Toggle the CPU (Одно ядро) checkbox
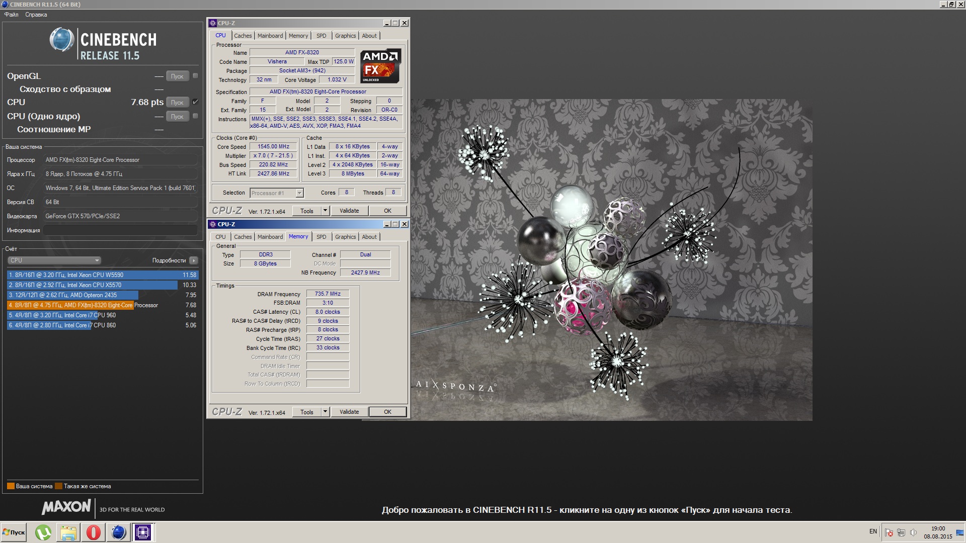Image resolution: width=966 pixels, height=543 pixels. click(196, 116)
